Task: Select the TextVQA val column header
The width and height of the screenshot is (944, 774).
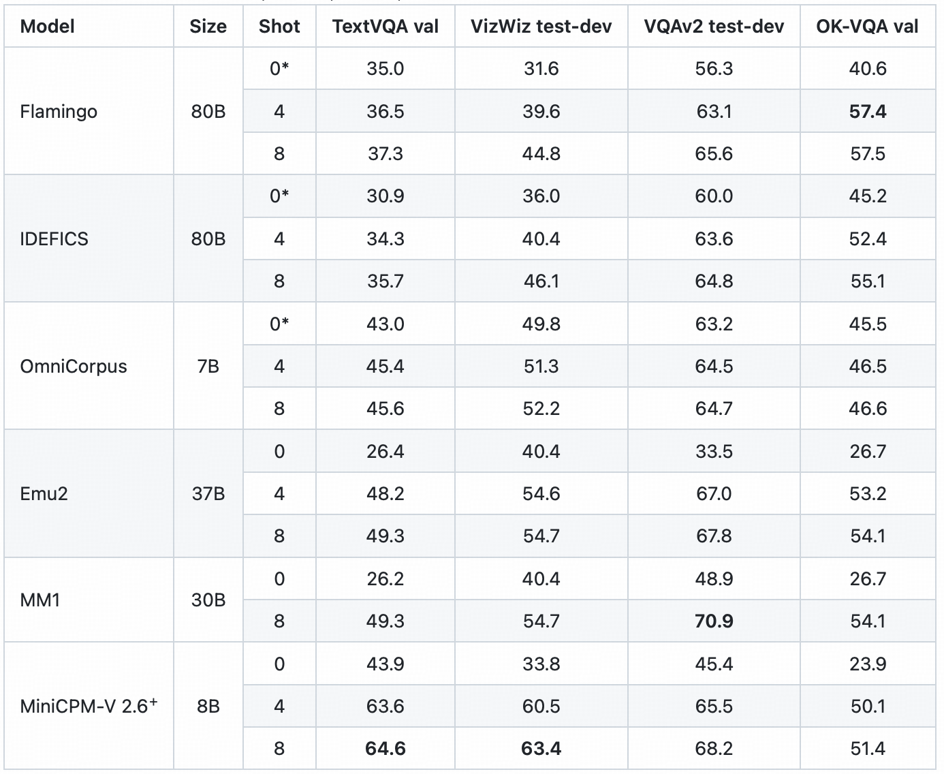Action: (x=385, y=27)
